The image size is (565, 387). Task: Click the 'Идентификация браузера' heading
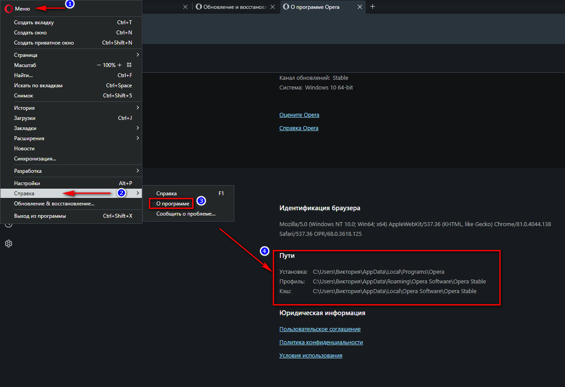point(320,208)
